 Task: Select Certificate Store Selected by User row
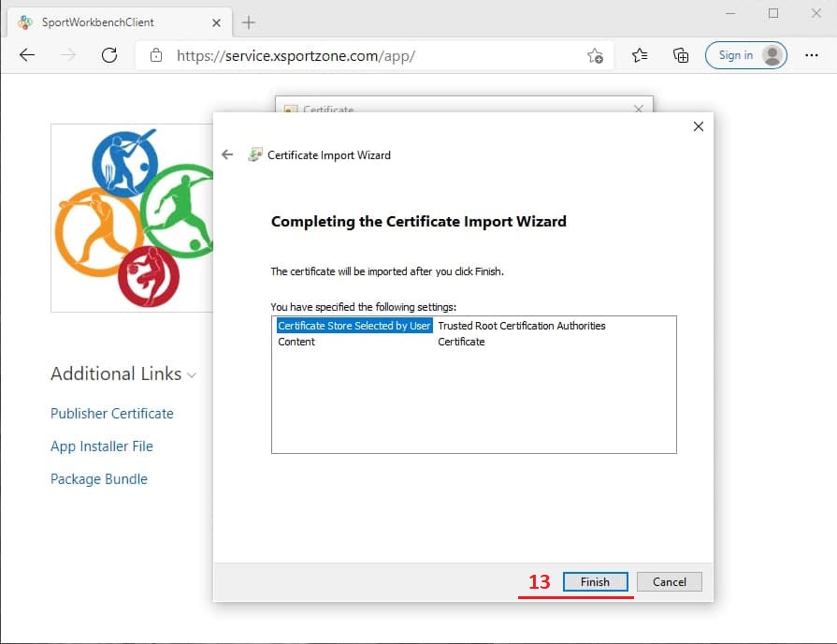pyautogui.click(x=354, y=326)
